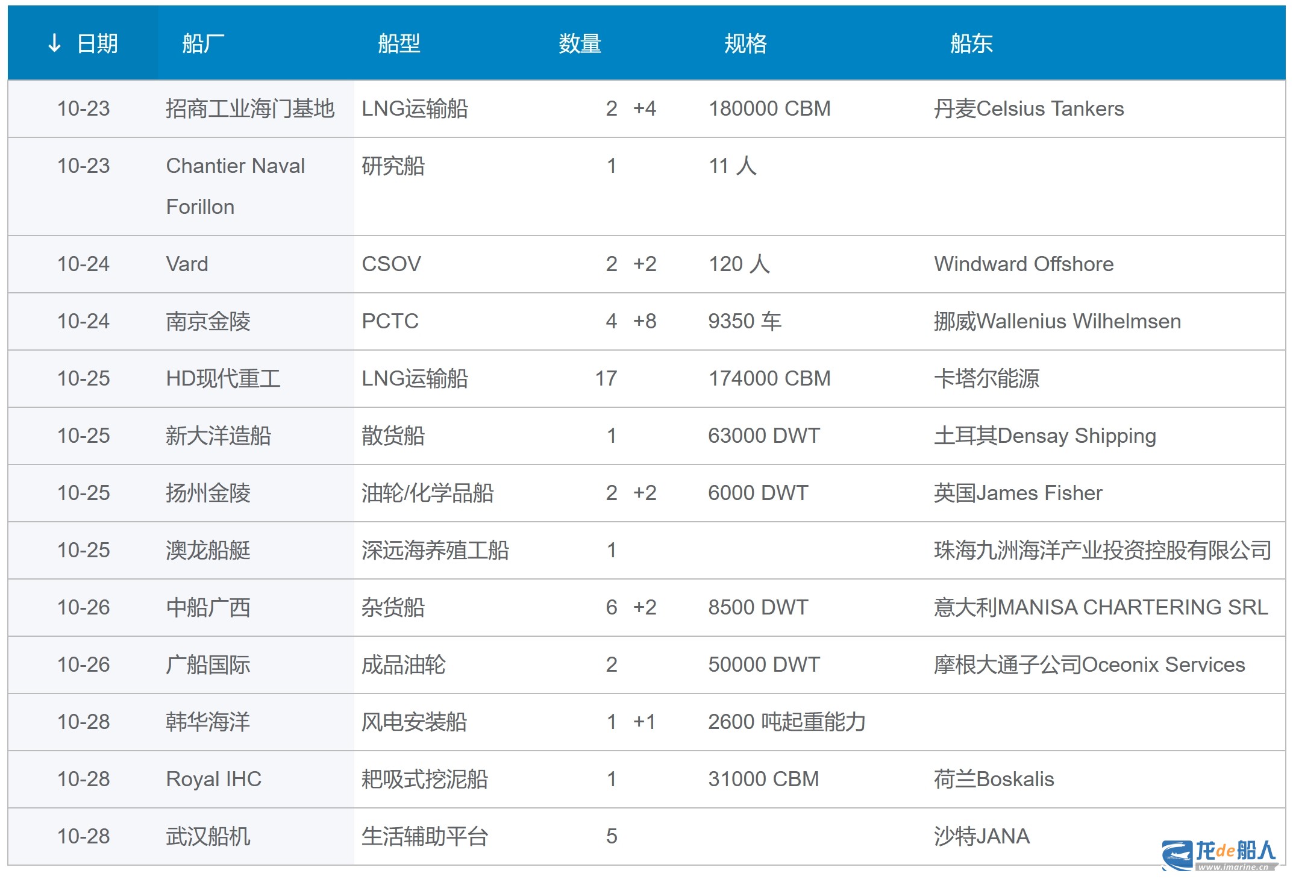Screen dimensions: 1293x885
Task: Click the 荷兰Boskalis owner cell
Action: [x=994, y=779]
